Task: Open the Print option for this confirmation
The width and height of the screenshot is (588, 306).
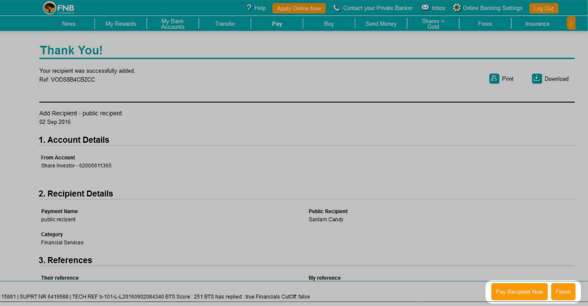Action: (x=501, y=78)
